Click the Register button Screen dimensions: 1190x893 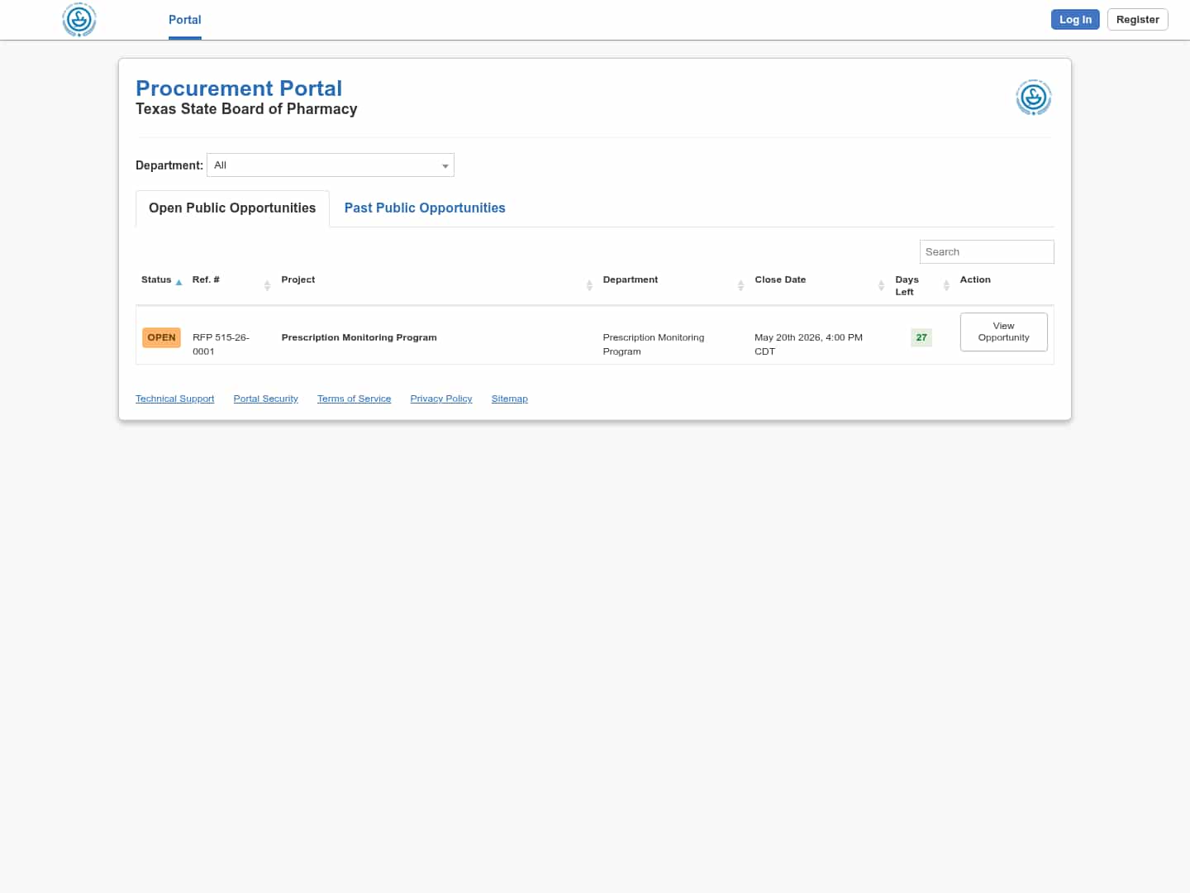[x=1137, y=20]
